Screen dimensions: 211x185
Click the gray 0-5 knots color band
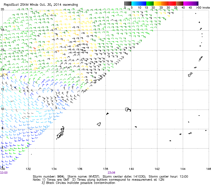click(x=128, y=3)
